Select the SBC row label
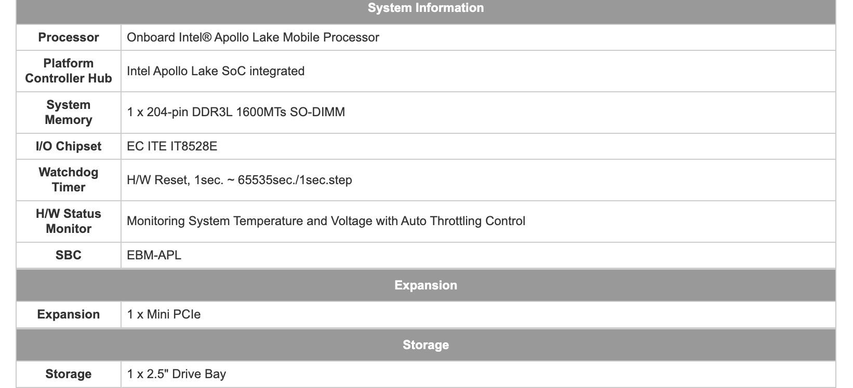Screen dimensions: 853x388 click(x=69, y=255)
